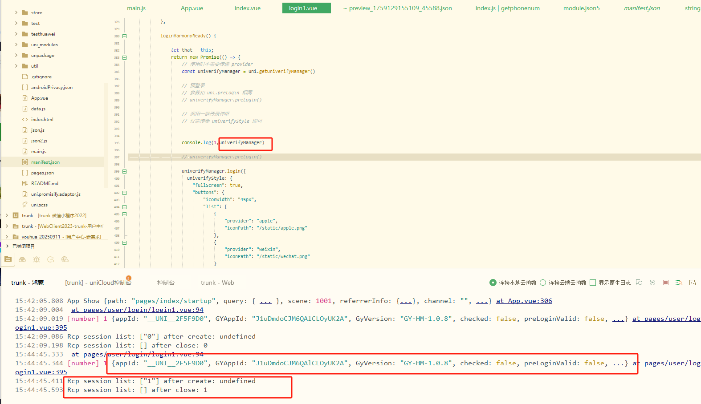Expand the 已关闭项目 section
This screenshot has width=701, height=404.
(8, 246)
